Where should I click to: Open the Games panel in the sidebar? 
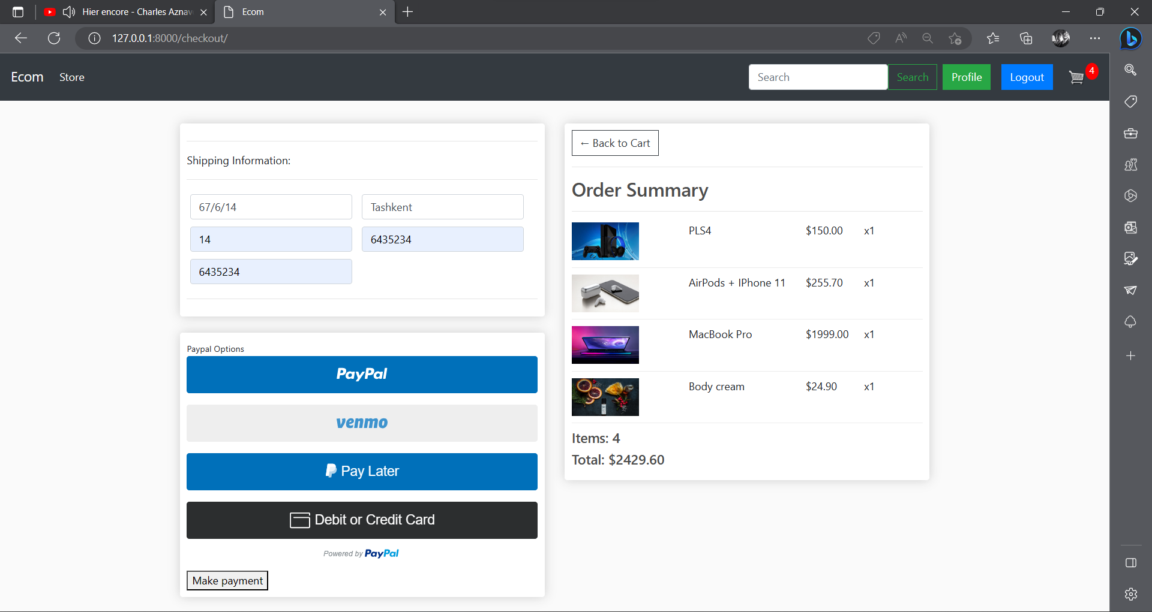tap(1132, 165)
